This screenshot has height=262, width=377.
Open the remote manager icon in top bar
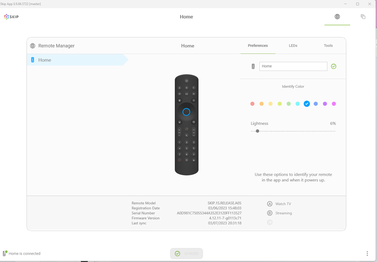click(x=337, y=17)
